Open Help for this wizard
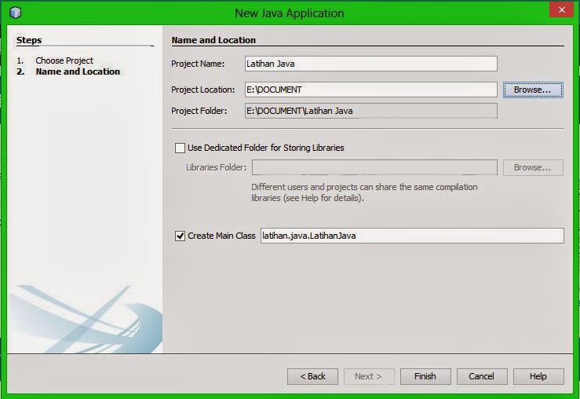The height and width of the screenshot is (399, 580). 538,376
